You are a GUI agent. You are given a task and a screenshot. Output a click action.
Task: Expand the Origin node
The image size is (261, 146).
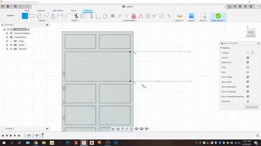(7, 41)
